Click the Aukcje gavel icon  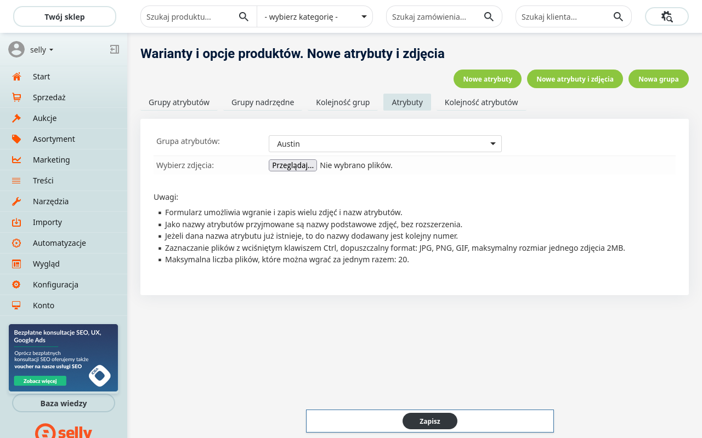click(x=16, y=118)
